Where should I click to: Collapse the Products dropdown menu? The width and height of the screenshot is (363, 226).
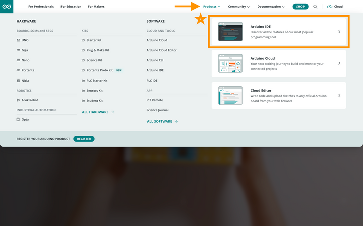tap(212, 7)
